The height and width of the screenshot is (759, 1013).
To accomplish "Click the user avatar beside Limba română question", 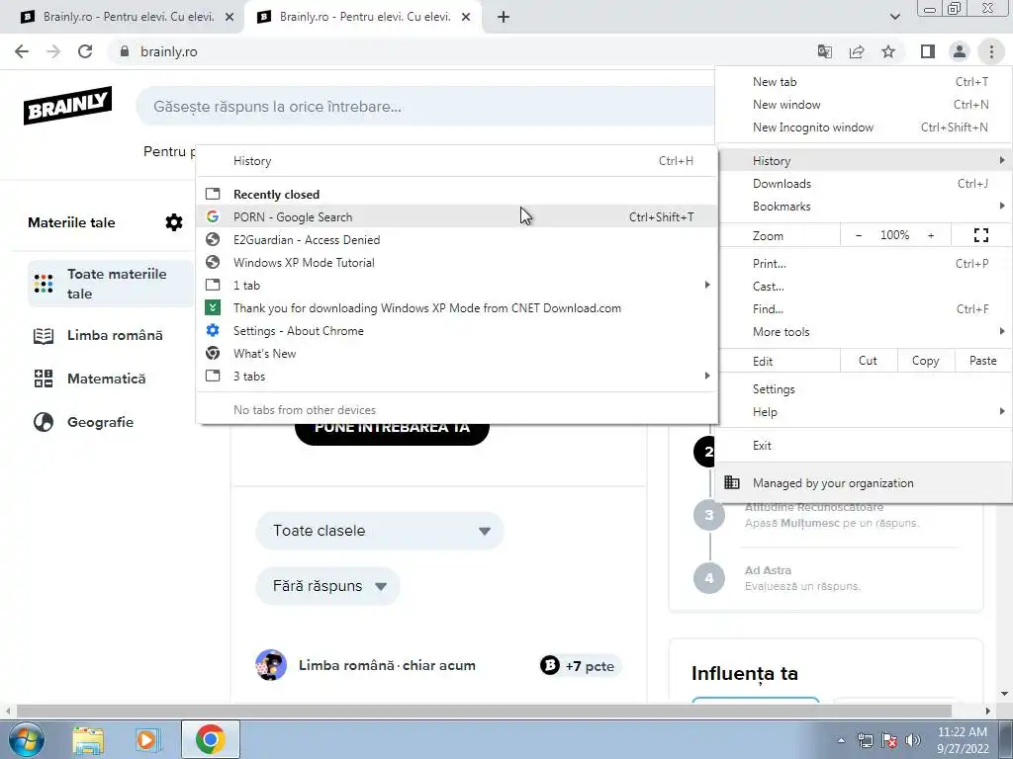I will point(271,665).
